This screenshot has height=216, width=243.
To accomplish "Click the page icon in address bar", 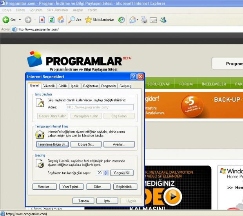I will 14,29.
